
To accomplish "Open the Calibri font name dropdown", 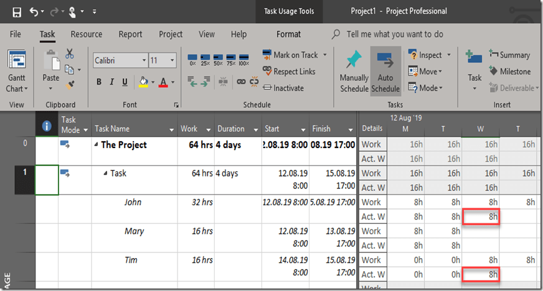I will [x=144, y=60].
